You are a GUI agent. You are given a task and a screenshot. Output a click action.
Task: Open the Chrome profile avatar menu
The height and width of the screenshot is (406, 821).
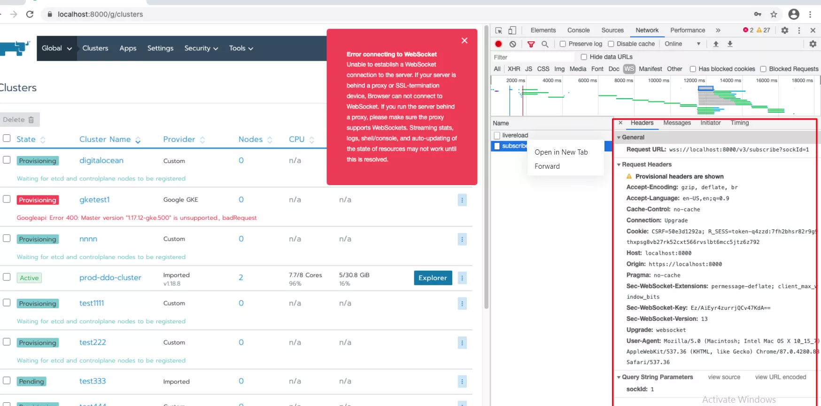794,14
